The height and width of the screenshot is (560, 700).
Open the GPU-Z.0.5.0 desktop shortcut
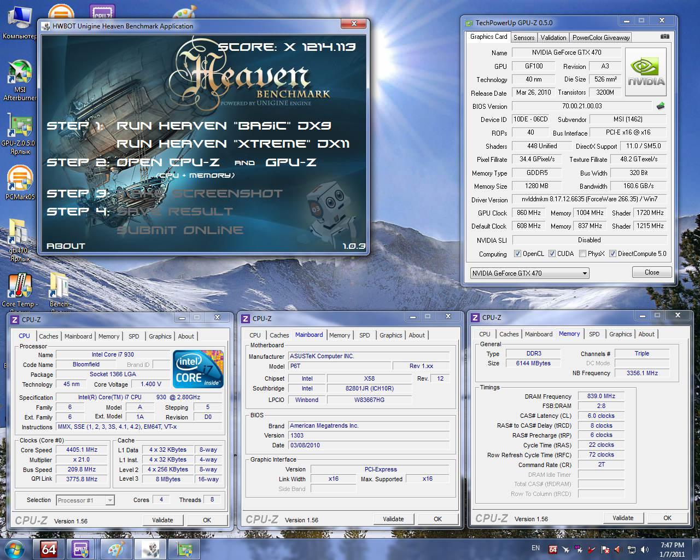(x=20, y=134)
